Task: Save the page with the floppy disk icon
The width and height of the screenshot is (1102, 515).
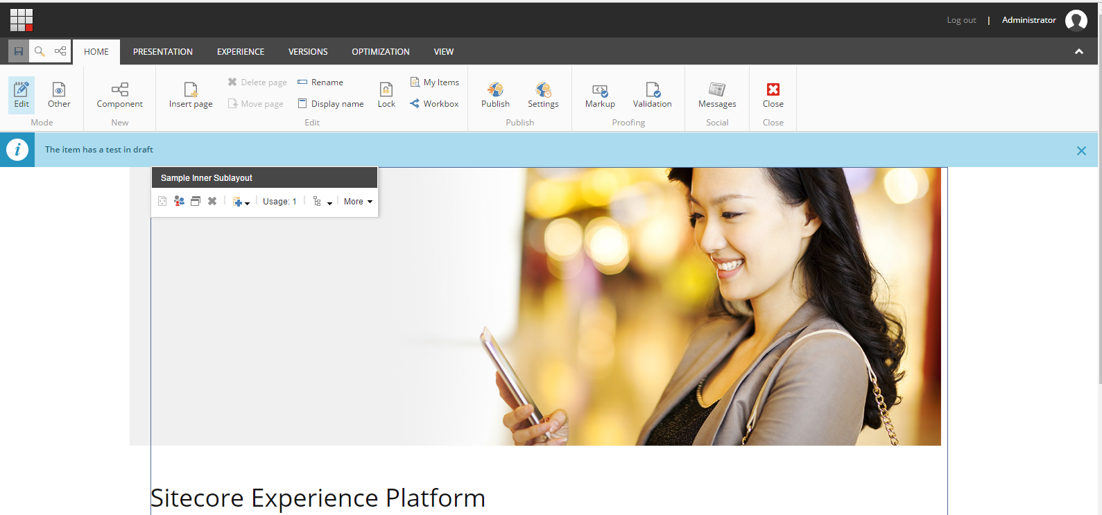Action: (x=19, y=51)
